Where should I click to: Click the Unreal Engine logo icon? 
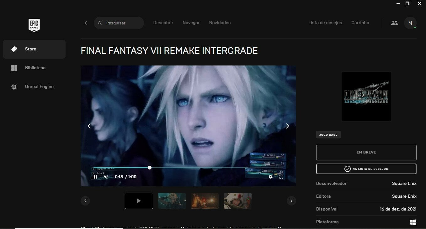[14, 87]
